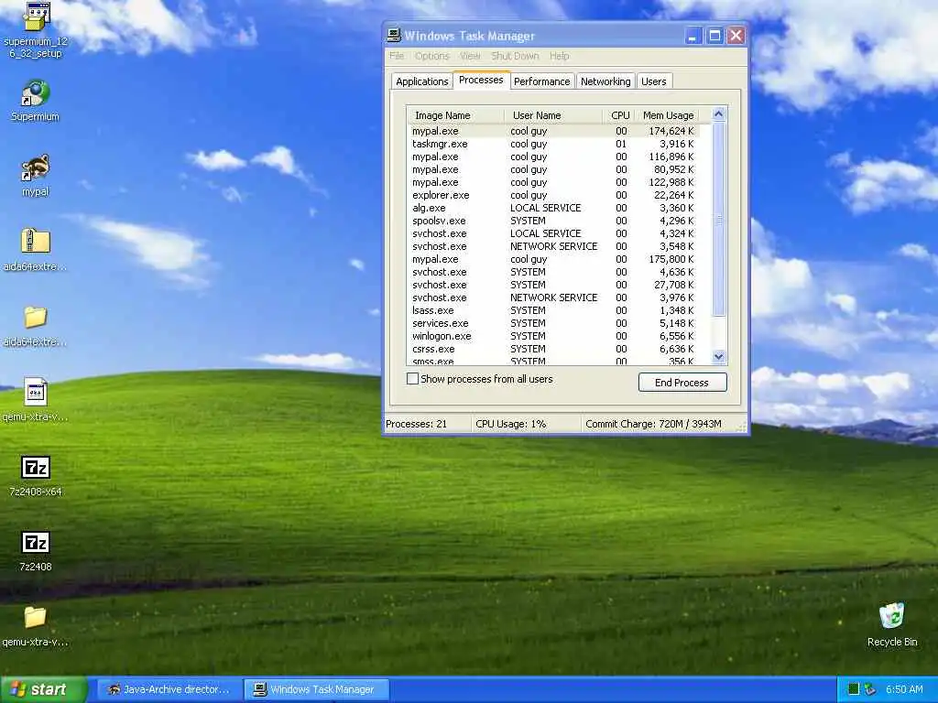Viewport: 938px width, 703px height.
Task: Click Windows Task Manager taskbar button
Action: [317, 689]
